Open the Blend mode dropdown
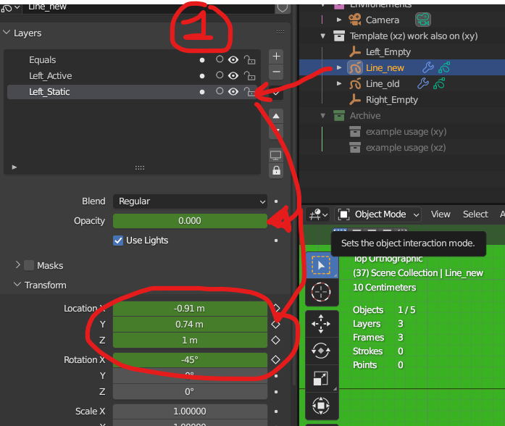The image size is (505, 426). (x=190, y=201)
